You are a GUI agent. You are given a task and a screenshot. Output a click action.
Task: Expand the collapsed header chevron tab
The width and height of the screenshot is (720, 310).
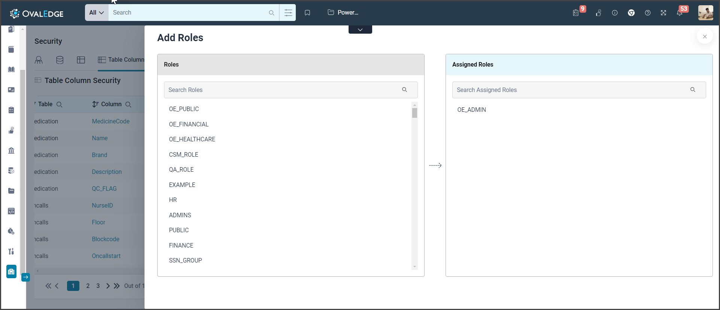360,30
